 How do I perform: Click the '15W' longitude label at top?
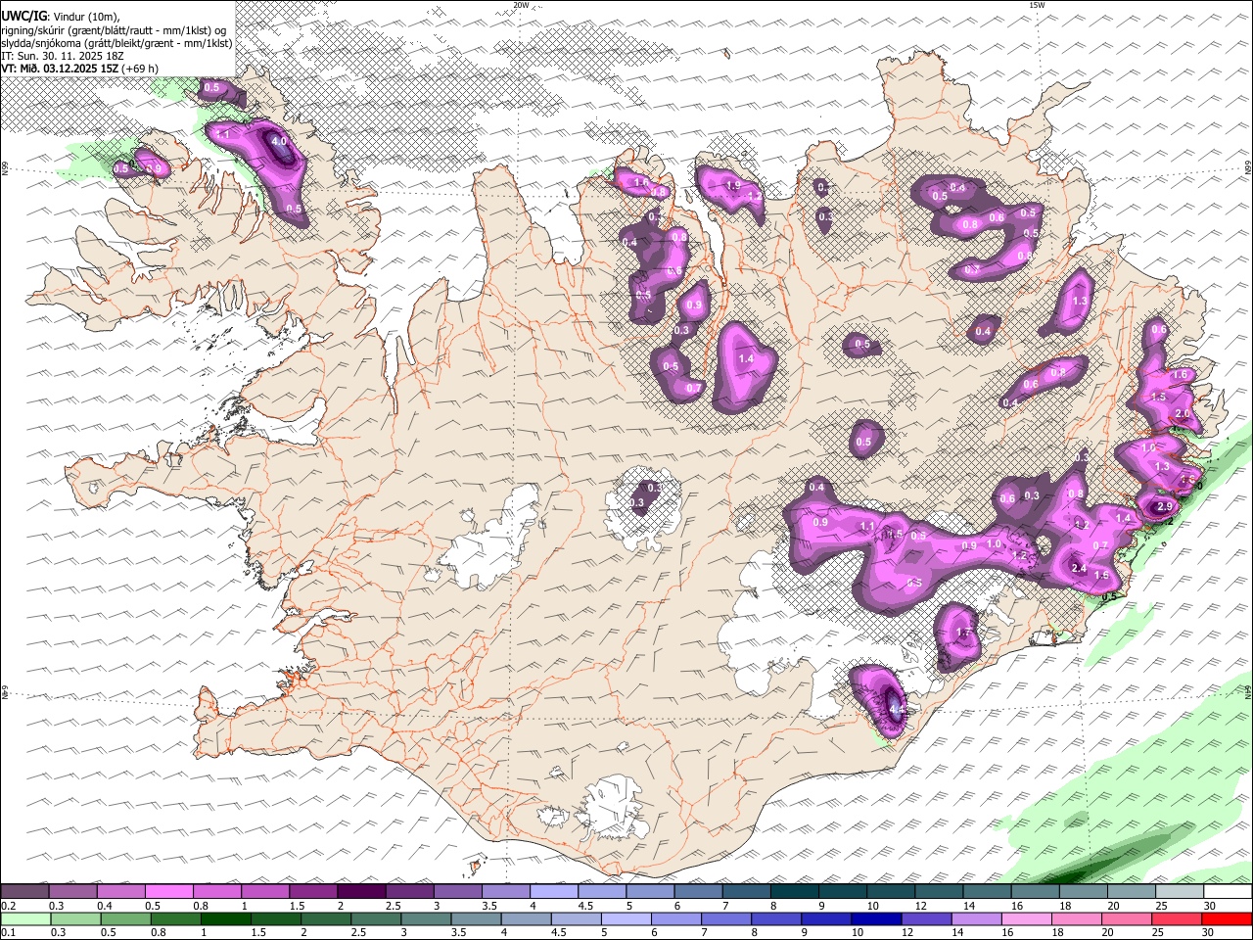coord(1037,5)
